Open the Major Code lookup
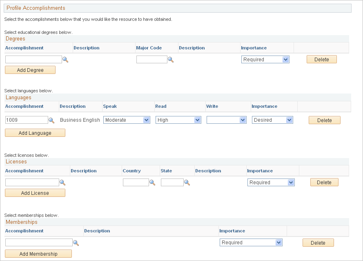The image size is (363, 261). (171, 59)
